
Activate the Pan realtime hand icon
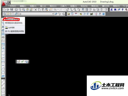pyautogui.click(x=67, y=9)
